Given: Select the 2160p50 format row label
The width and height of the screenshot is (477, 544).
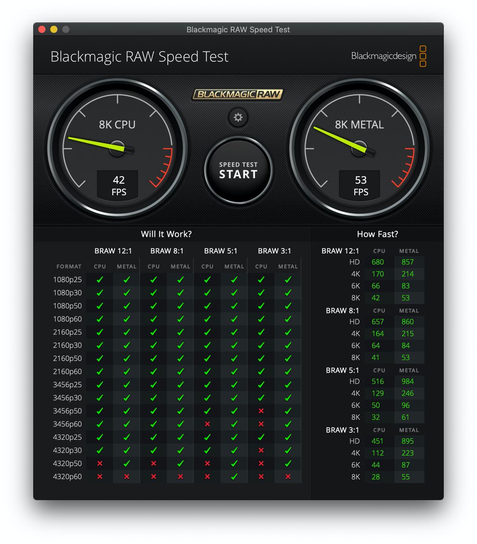Looking at the screenshot, I should point(67,359).
